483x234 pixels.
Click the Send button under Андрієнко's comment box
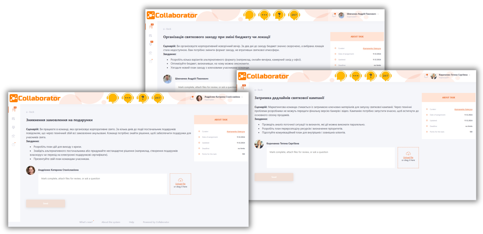(x=46, y=203)
